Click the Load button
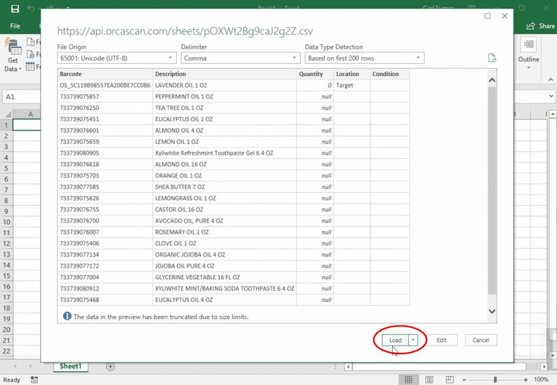This screenshot has height=385, width=557. coord(395,340)
